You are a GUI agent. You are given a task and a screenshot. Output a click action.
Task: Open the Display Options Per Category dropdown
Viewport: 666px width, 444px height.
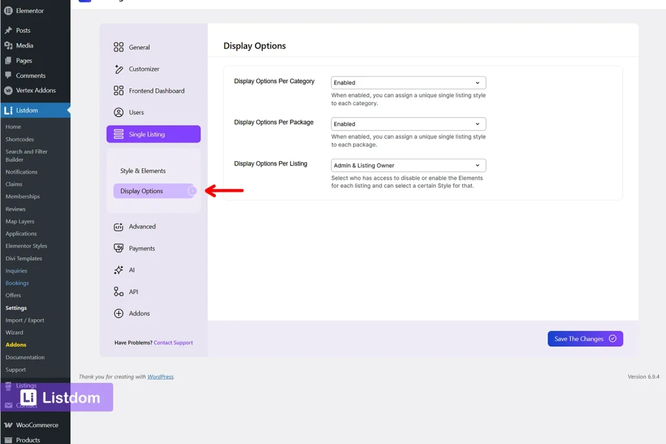pos(408,83)
